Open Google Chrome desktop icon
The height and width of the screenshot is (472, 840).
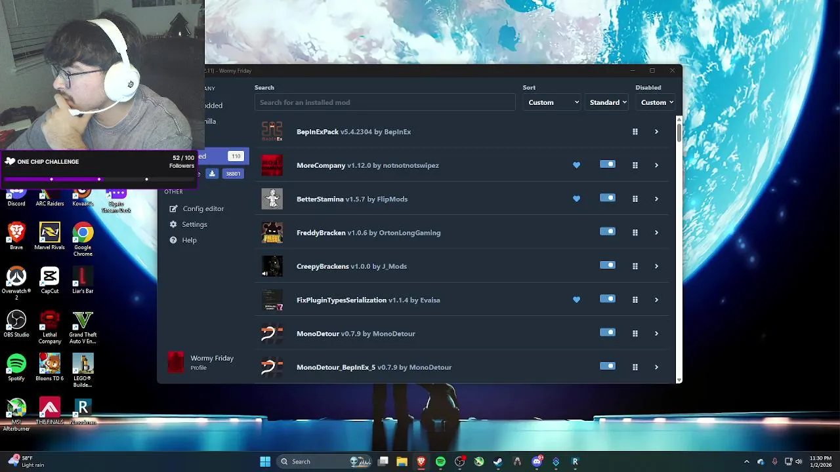pos(83,239)
